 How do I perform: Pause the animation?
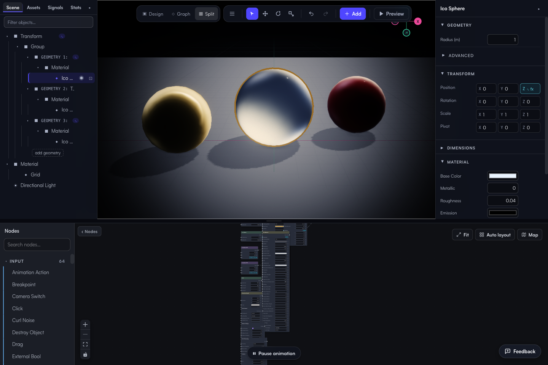point(274,354)
